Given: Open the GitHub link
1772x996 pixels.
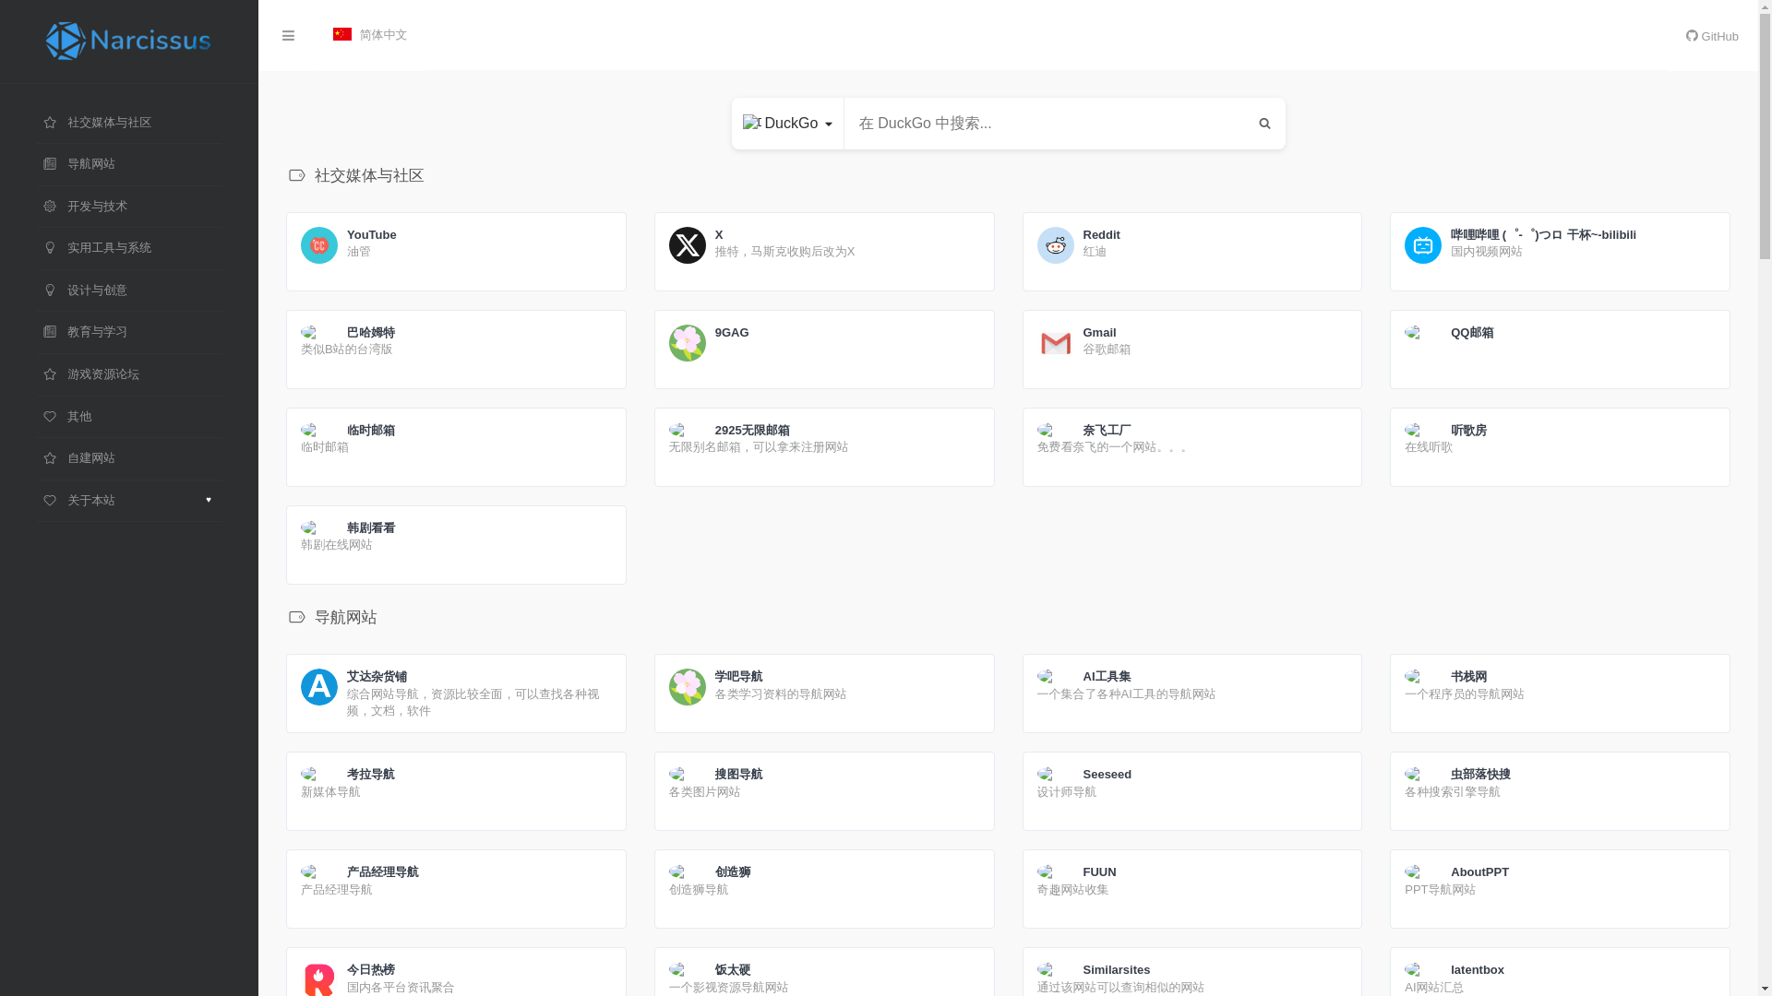Looking at the screenshot, I should [x=1712, y=37].
